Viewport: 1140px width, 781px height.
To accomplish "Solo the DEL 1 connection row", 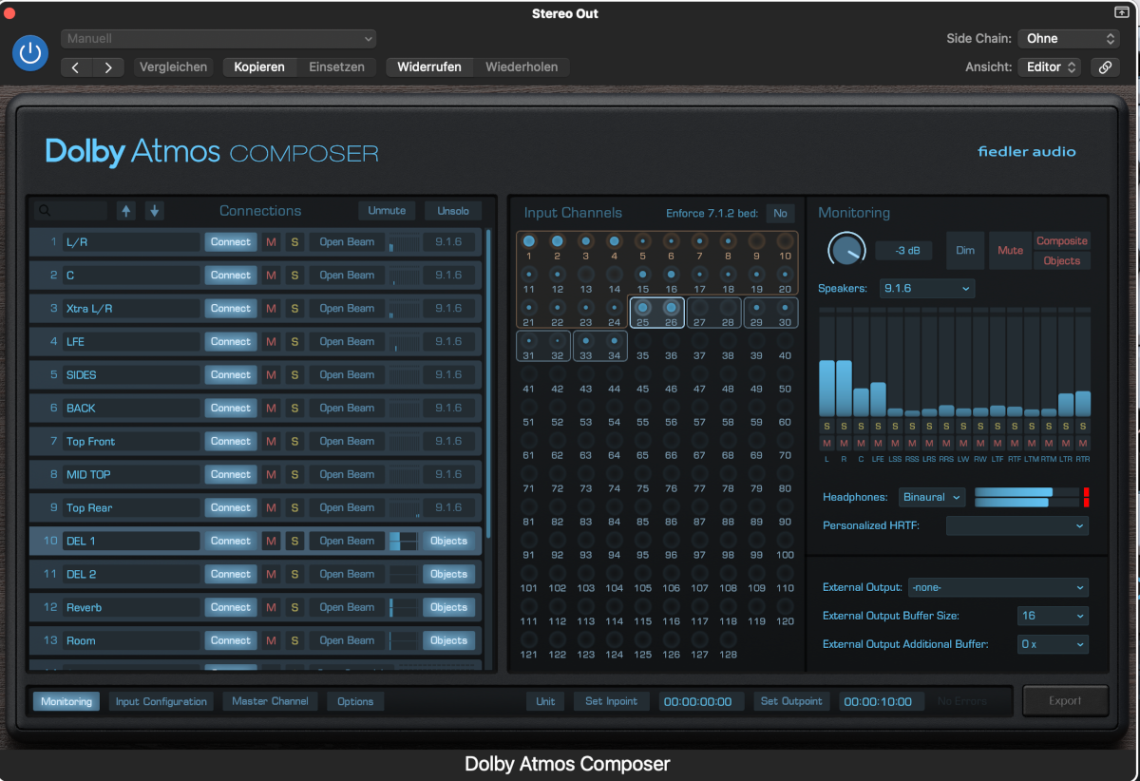I will (x=294, y=541).
